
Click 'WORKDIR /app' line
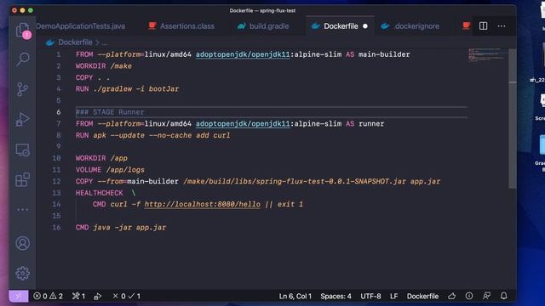click(101, 158)
